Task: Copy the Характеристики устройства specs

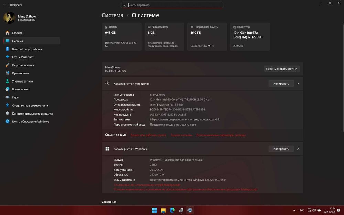Action: pos(281,84)
